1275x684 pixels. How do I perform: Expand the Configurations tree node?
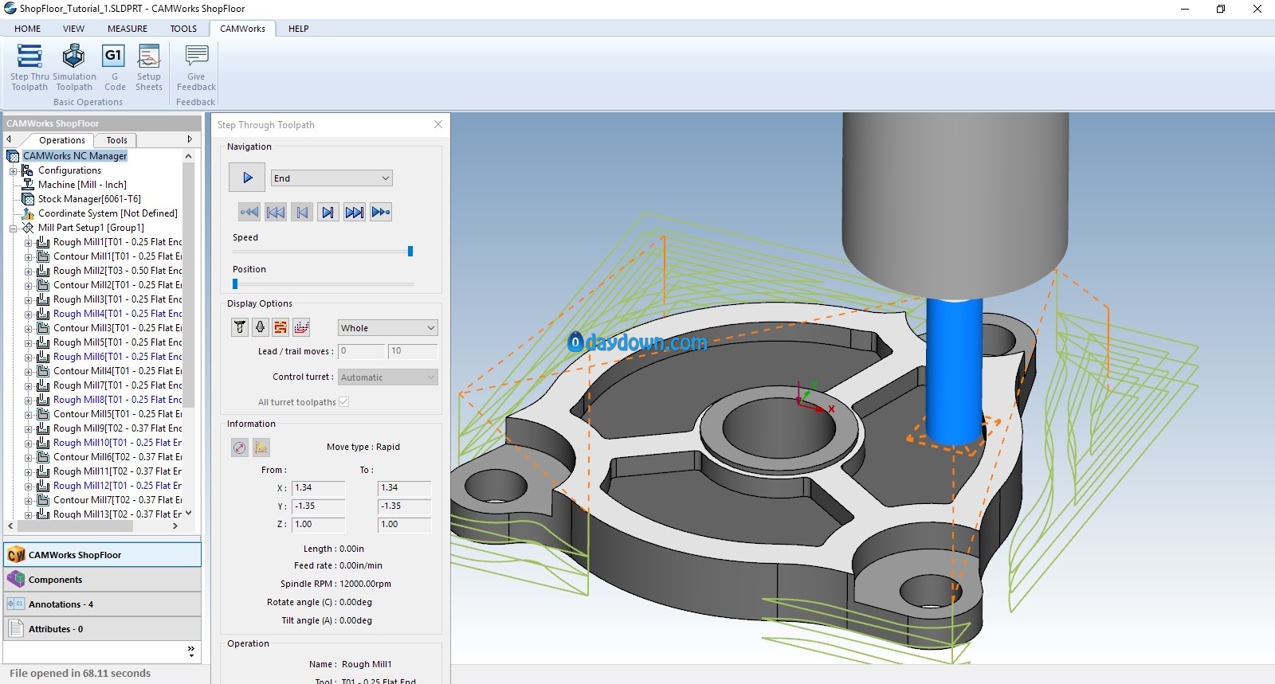pyautogui.click(x=13, y=170)
